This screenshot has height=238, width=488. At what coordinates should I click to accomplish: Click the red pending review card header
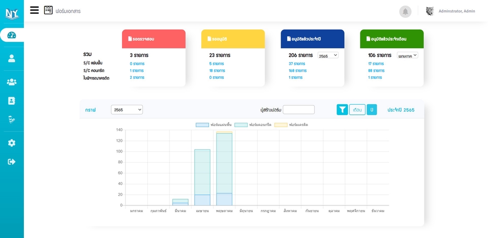(x=154, y=39)
